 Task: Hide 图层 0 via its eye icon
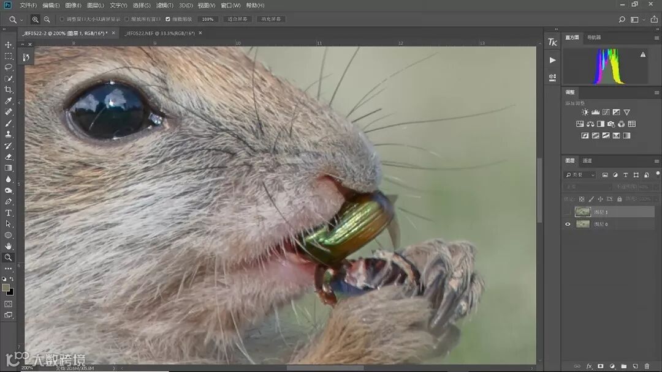568,224
